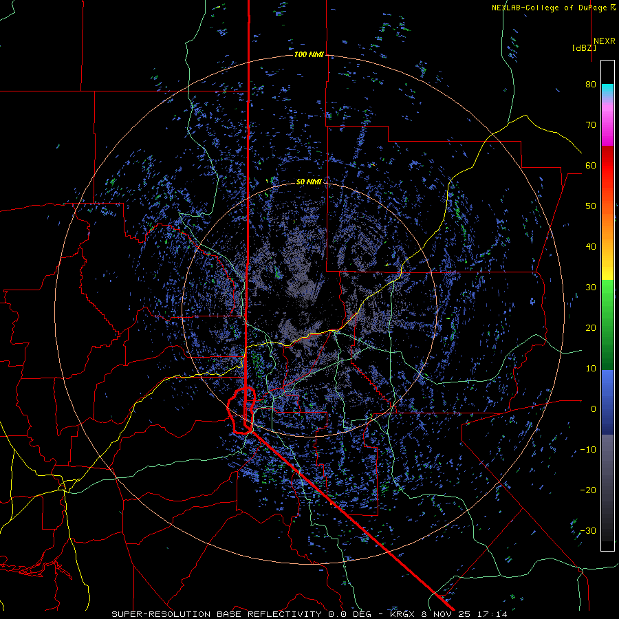
Task: Click the 70 value on the dBZ scale
Action: pos(591,124)
